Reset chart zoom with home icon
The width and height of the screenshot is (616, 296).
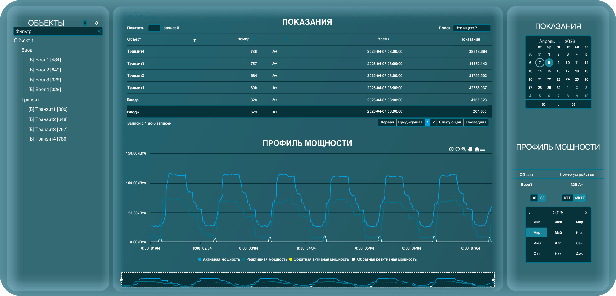pos(477,149)
